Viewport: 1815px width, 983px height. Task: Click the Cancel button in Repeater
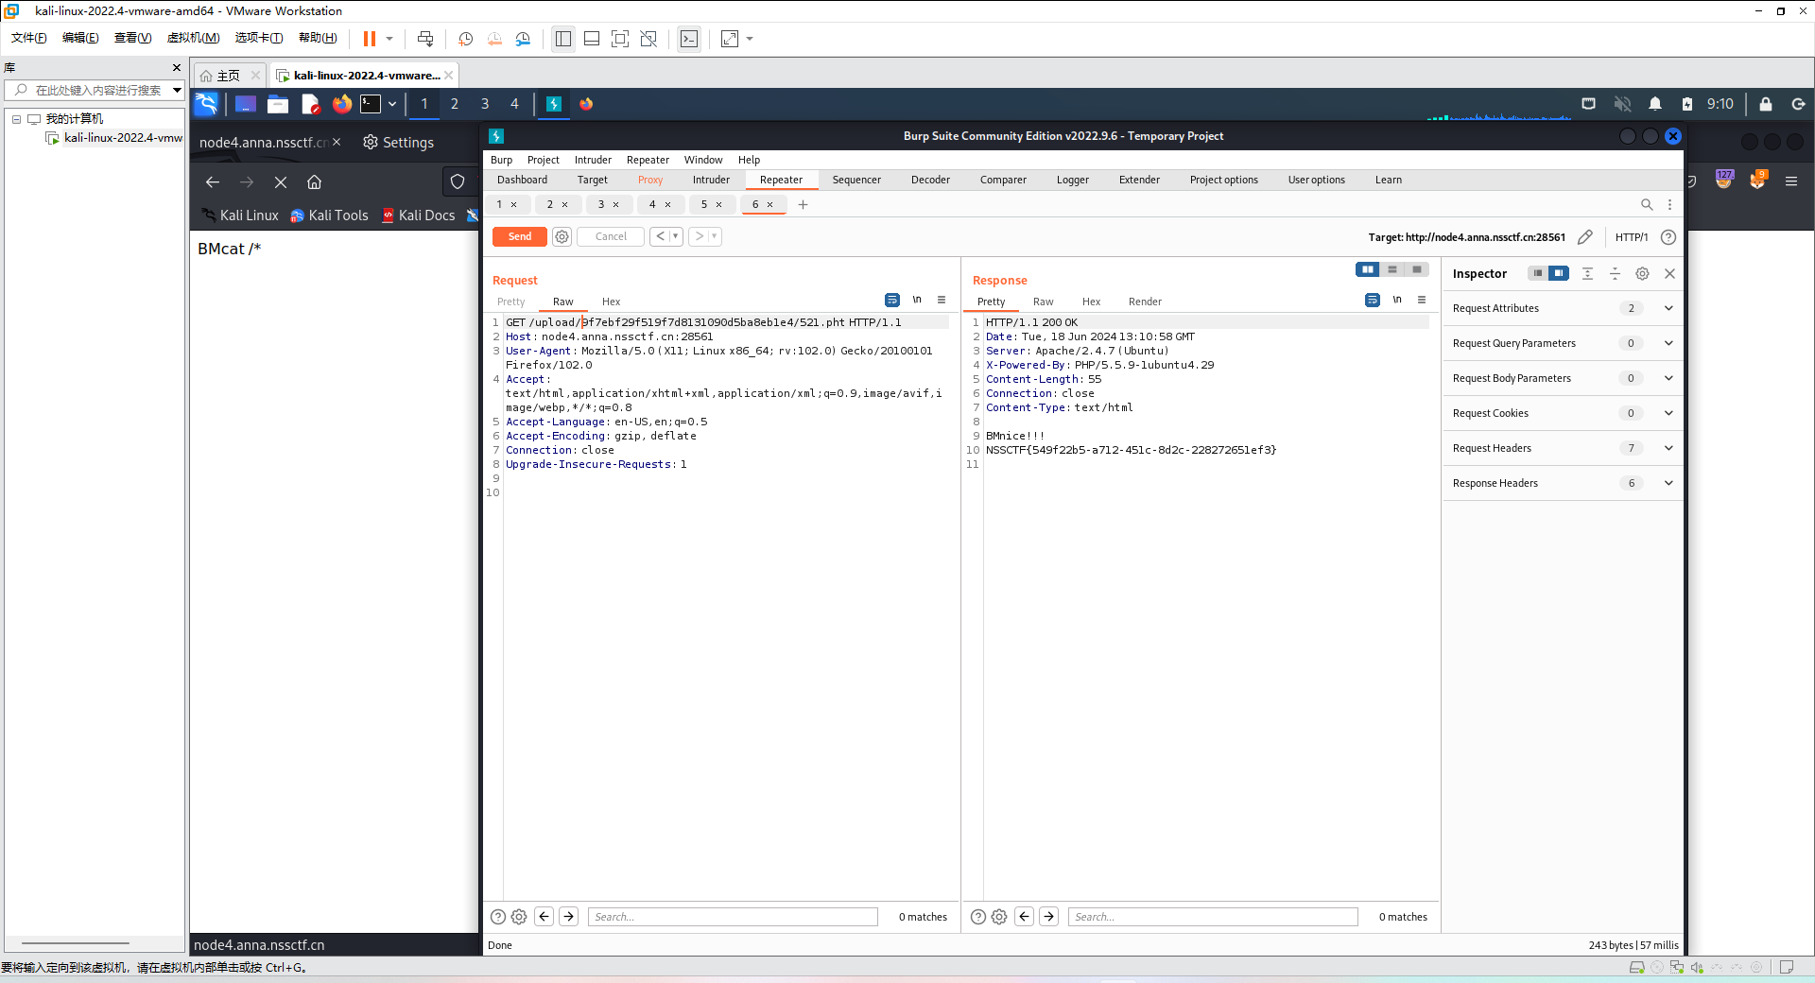pos(611,236)
